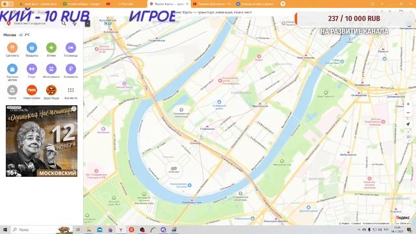Open the 'Додо Пицца' category icon

(51, 90)
